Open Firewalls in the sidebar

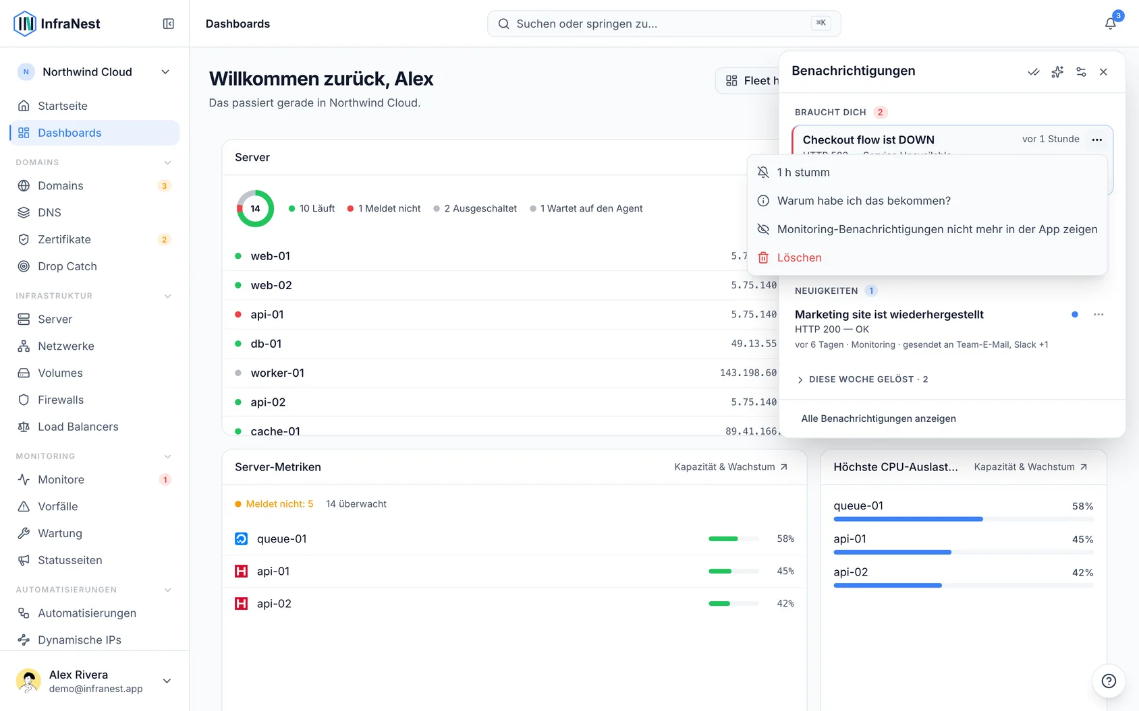[x=94, y=400]
